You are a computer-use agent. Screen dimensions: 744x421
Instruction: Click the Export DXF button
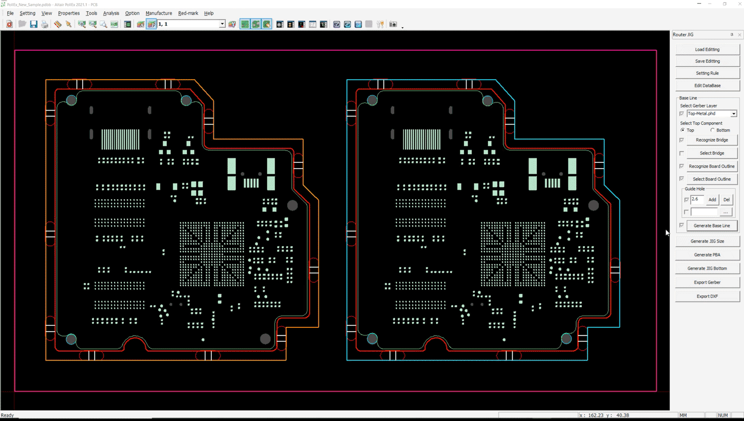click(x=707, y=296)
